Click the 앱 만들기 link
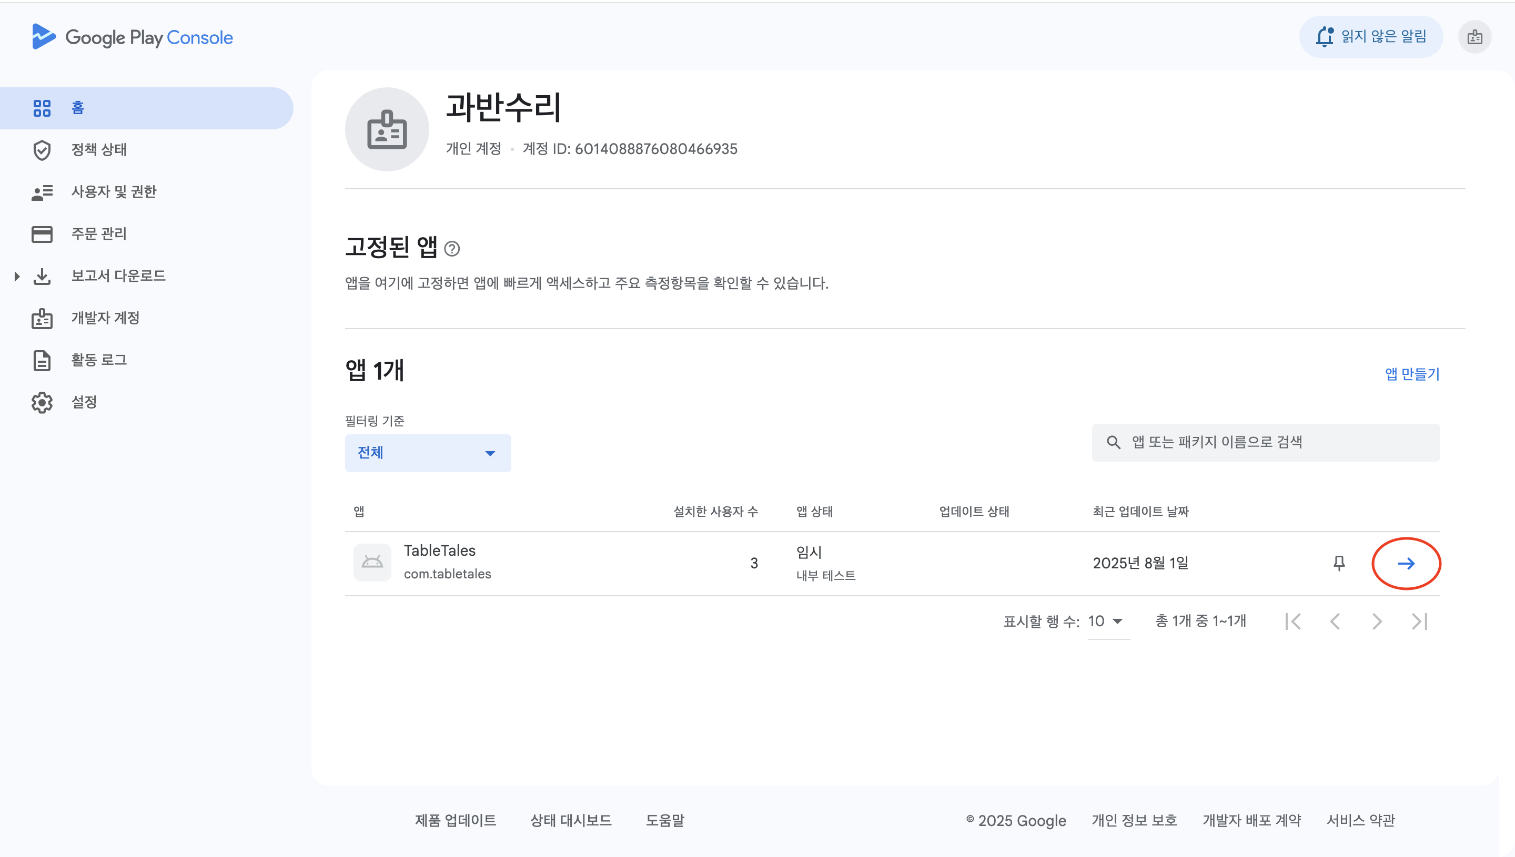Viewport: 1515px width, 857px height. coord(1411,374)
